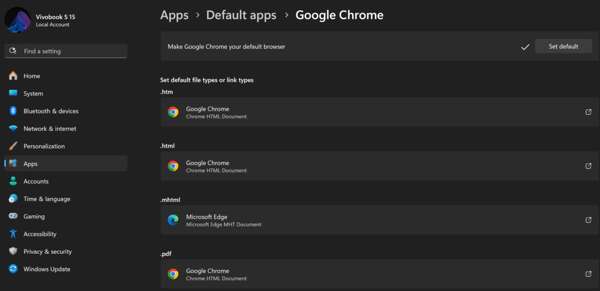
Task: Click the Microsoft Edge icon in .mhtml row
Action: pyautogui.click(x=173, y=220)
